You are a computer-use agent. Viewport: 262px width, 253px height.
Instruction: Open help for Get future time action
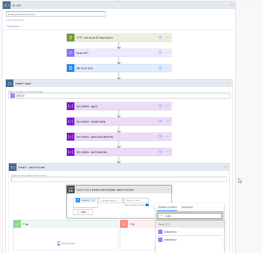160,68
